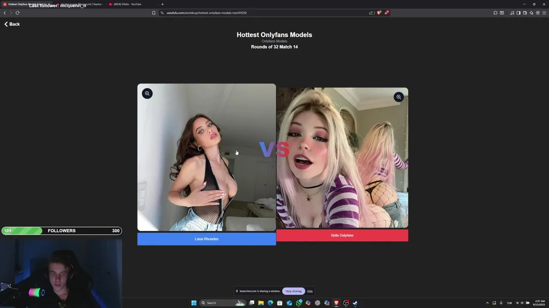Screen dimensions: 549x308
Task: Switch to Brave browser on the taskbar
Action: pos(336,303)
